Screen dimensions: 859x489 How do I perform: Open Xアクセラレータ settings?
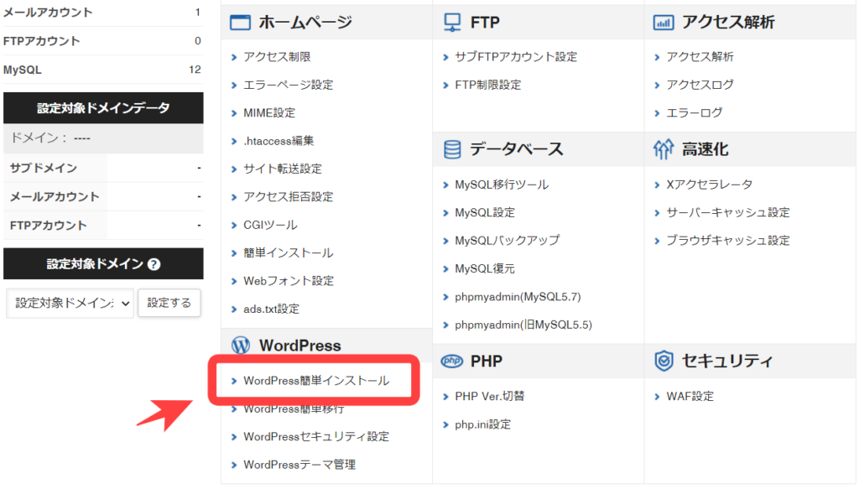point(710,185)
